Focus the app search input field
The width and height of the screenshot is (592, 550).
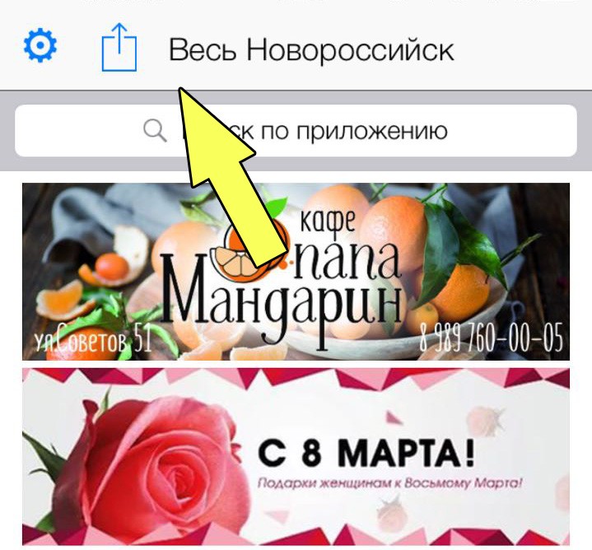tap(296, 131)
